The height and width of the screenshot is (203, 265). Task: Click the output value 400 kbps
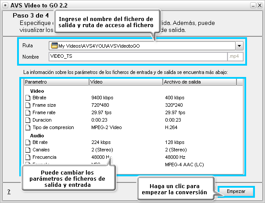coord(175,98)
